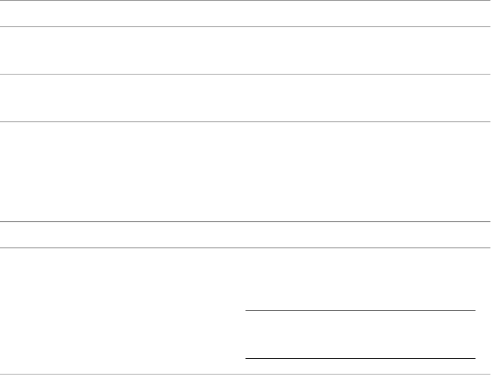Click the upper short underlined field

pyautogui.click(x=360, y=310)
